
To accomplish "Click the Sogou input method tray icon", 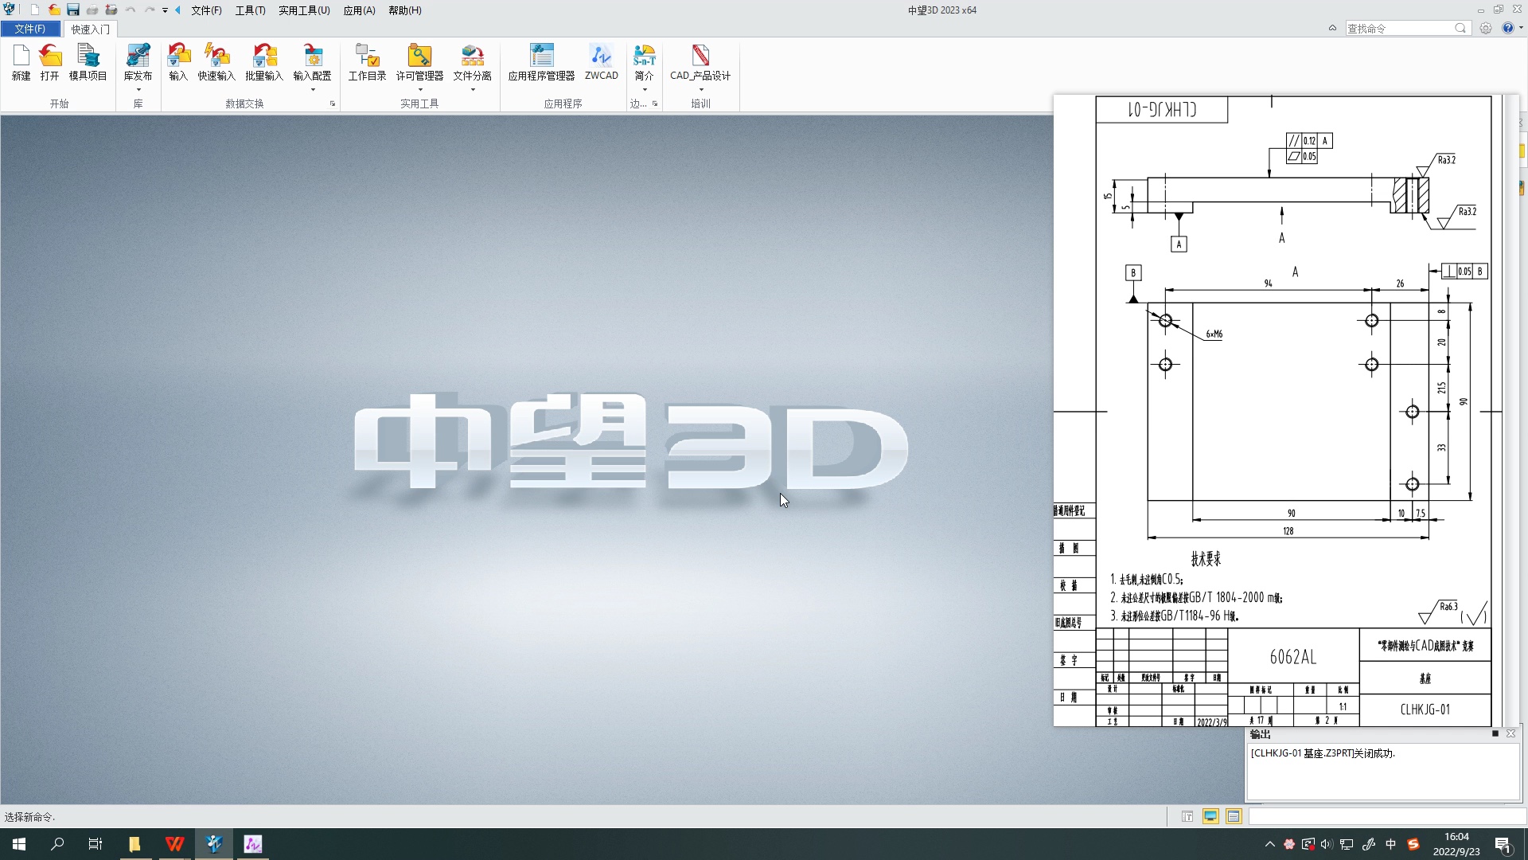I will click(1413, 844).
